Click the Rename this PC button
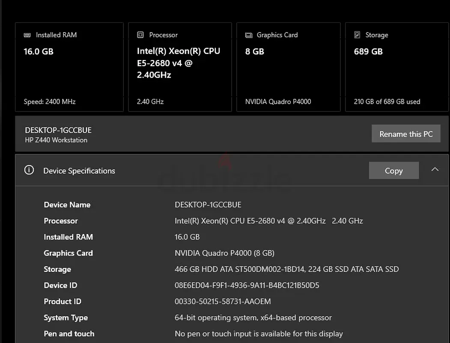Screen dimensions: 450x343 [x=406, y=134]
